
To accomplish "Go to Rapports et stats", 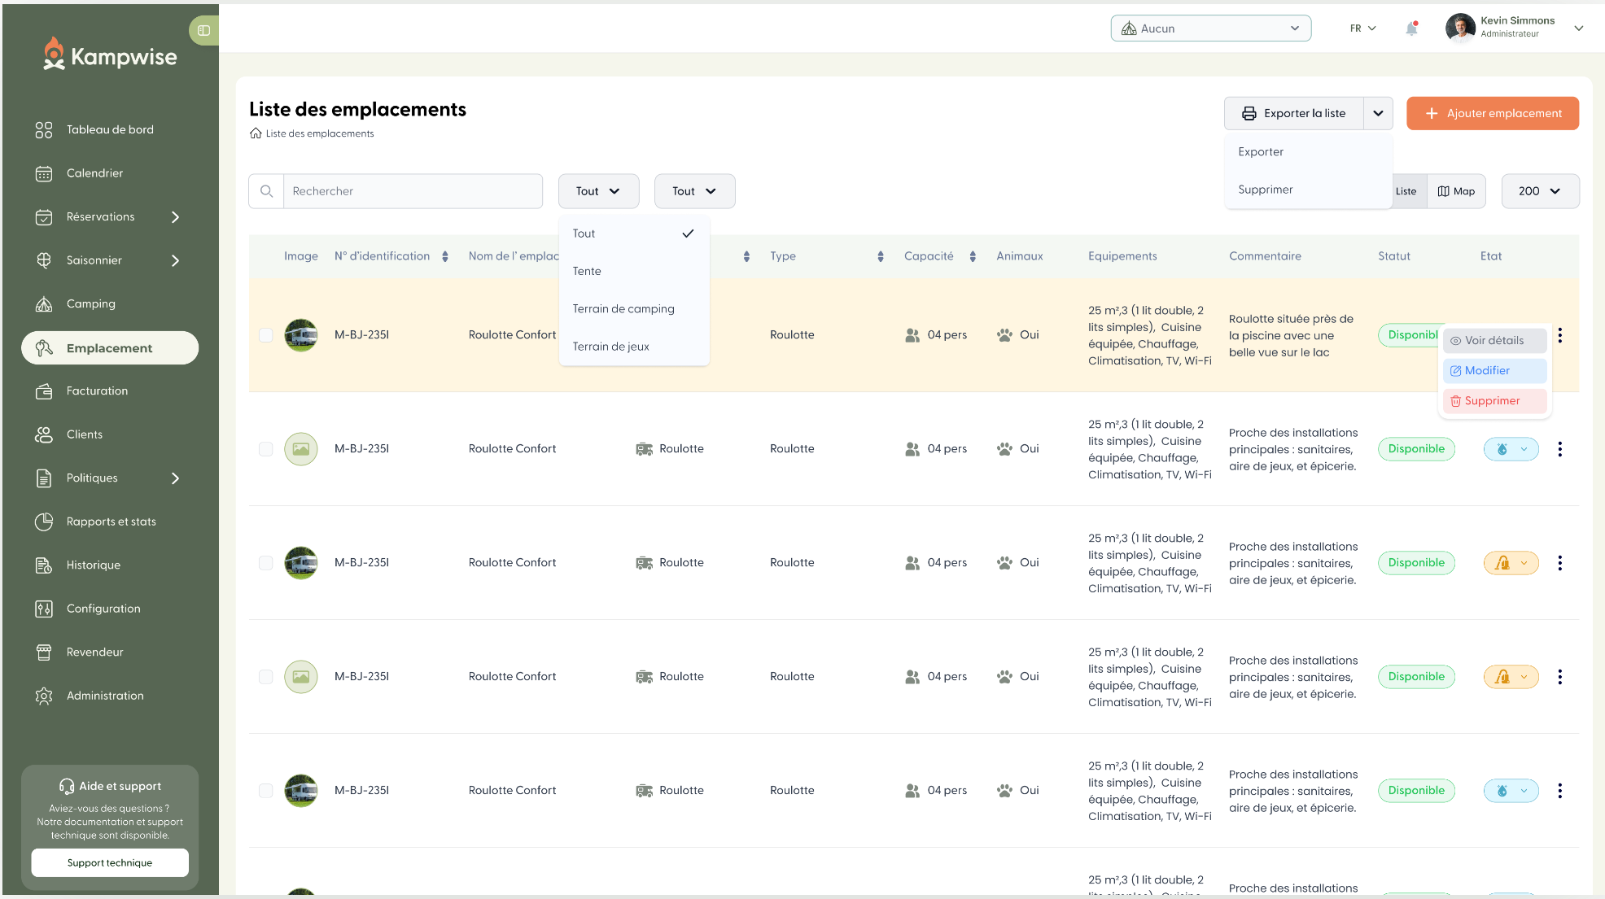I will pyautogui.click(x=111, y=522).
